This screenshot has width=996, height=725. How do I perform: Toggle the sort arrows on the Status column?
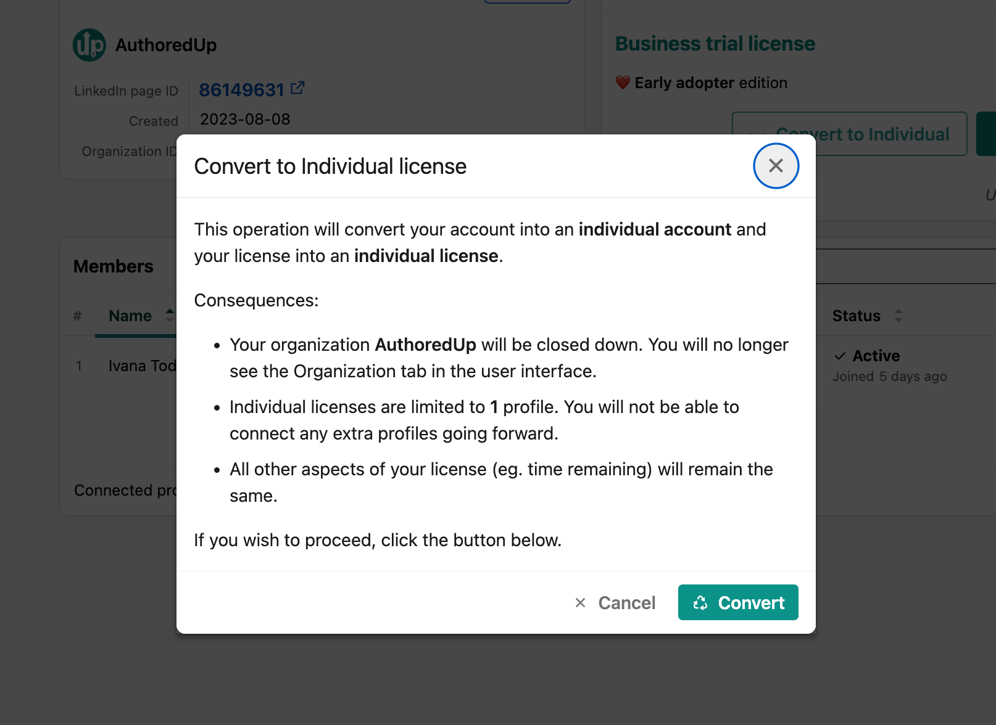pos(898,316)
